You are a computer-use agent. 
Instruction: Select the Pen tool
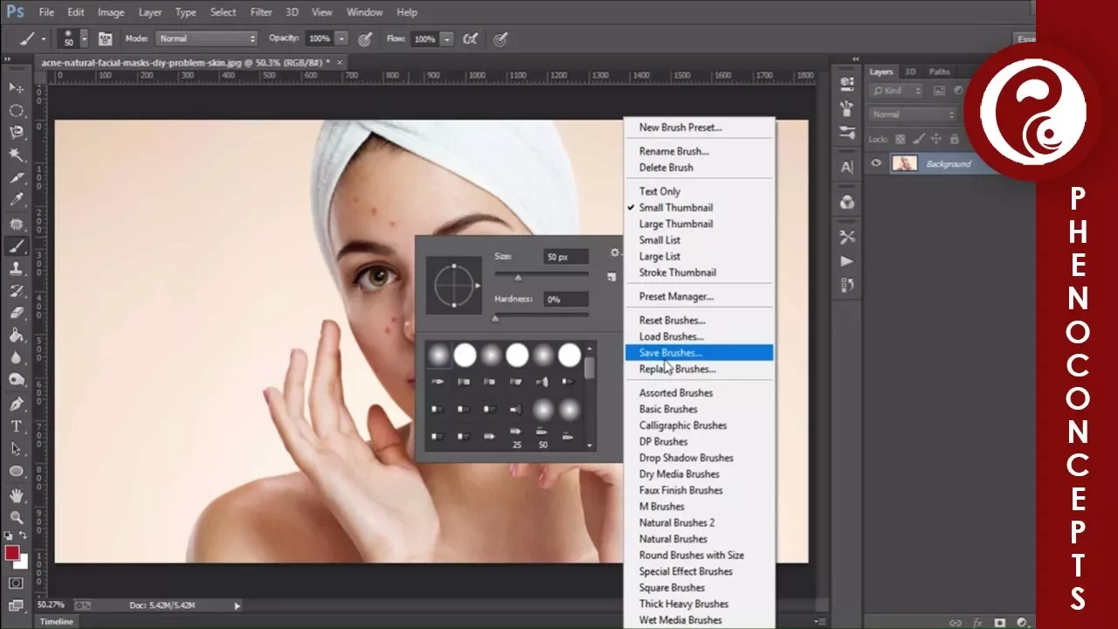16,404
